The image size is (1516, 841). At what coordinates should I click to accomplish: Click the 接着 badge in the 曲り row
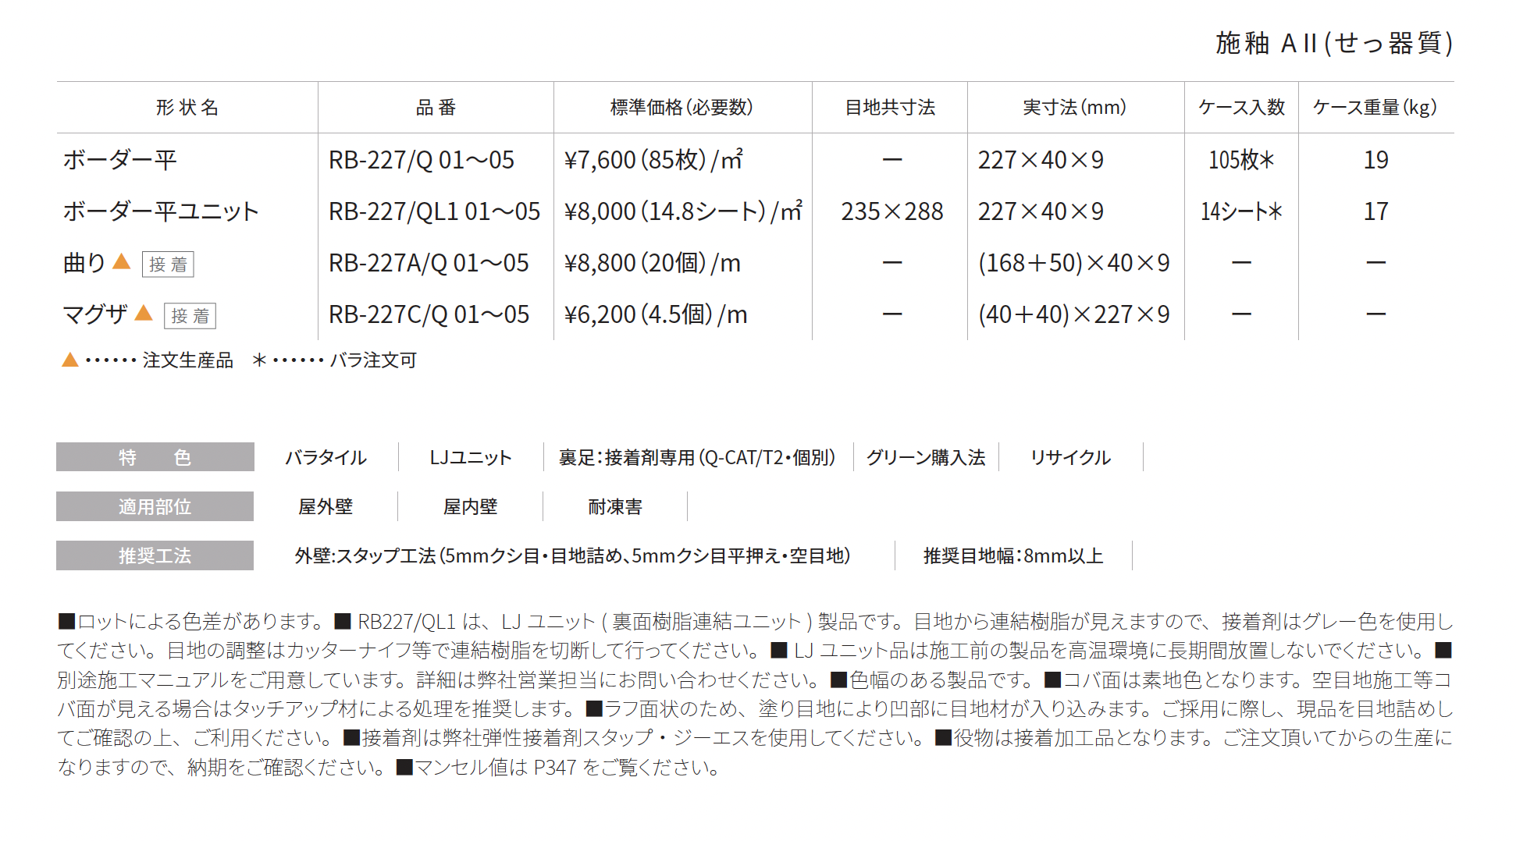coord(168,264)
